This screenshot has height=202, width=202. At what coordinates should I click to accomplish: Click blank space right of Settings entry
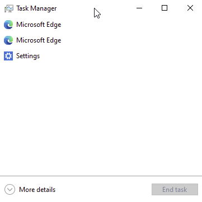point(121,56)
